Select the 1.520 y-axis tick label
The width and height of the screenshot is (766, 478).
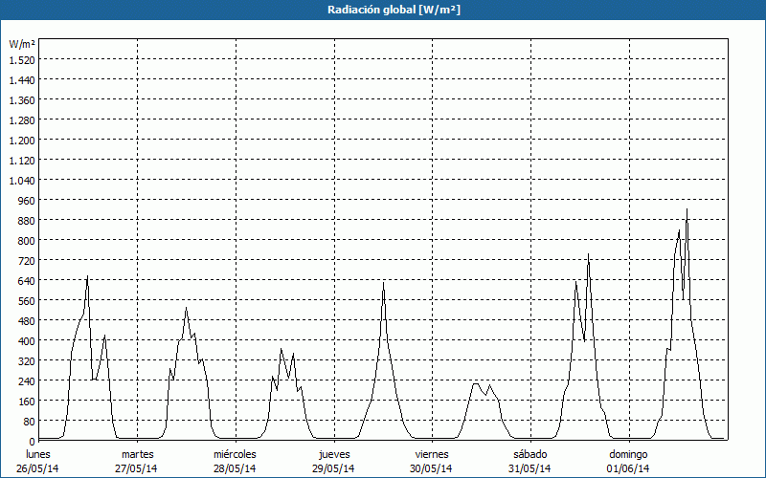[21, 59]
